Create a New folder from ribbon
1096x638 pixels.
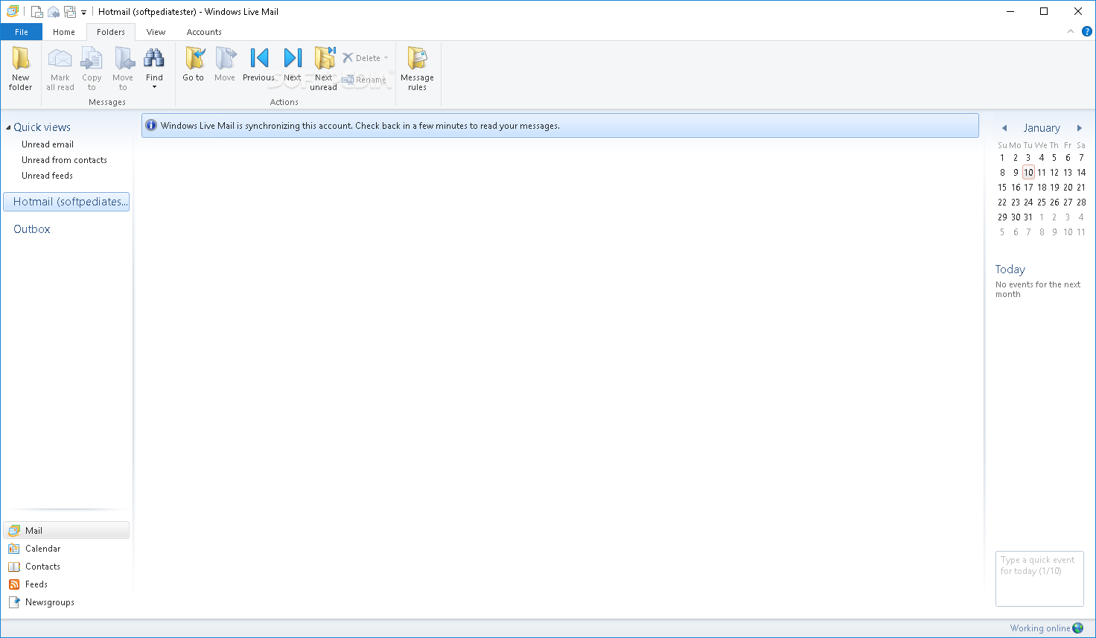point(21,68)
